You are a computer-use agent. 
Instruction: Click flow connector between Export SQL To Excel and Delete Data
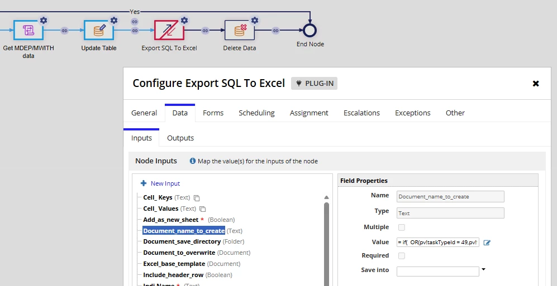pyautogui.click(x=206, y=31)
